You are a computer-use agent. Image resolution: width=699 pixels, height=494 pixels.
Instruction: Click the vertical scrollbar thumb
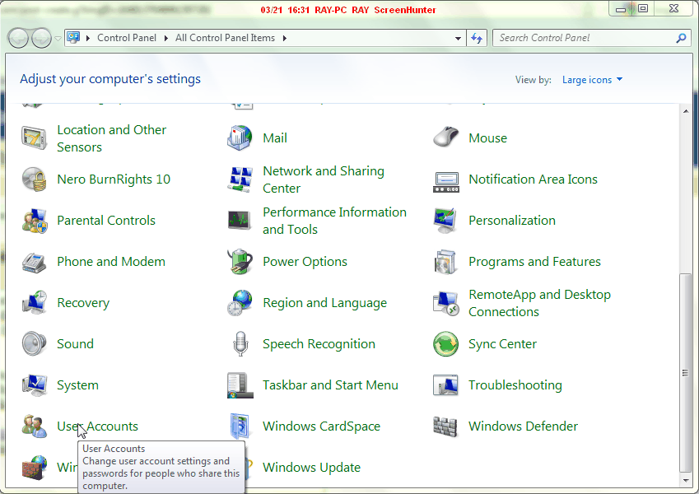[x=686, y=373]
